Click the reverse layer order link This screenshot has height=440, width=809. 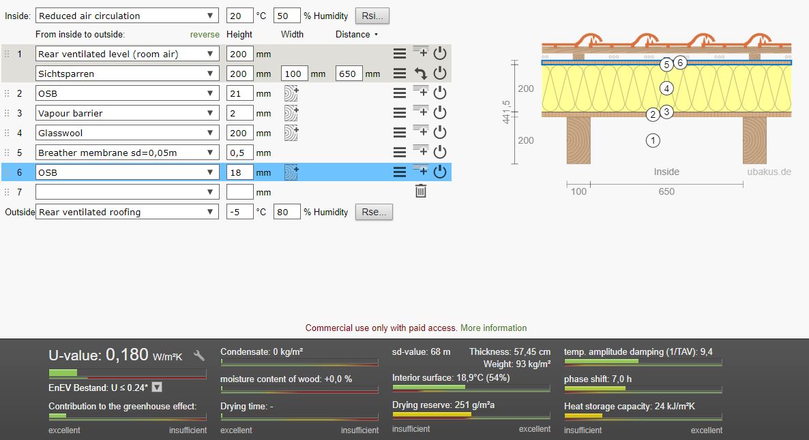pyautogui.click(x=205, y=34)
